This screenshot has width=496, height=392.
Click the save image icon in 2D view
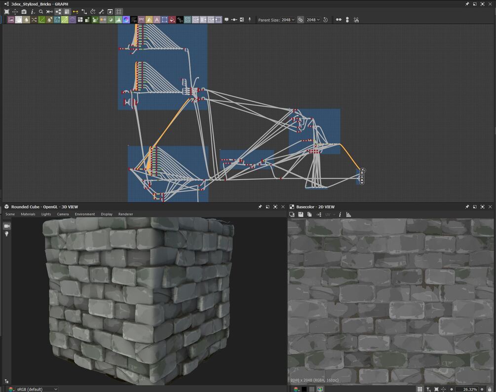301,214
